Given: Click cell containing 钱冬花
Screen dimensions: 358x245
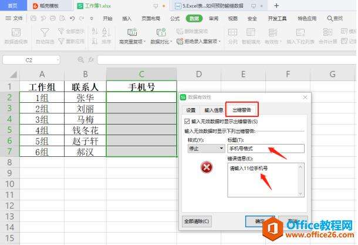Looking at the screenshot, I should pyautogui.click(x=85, y=130).
